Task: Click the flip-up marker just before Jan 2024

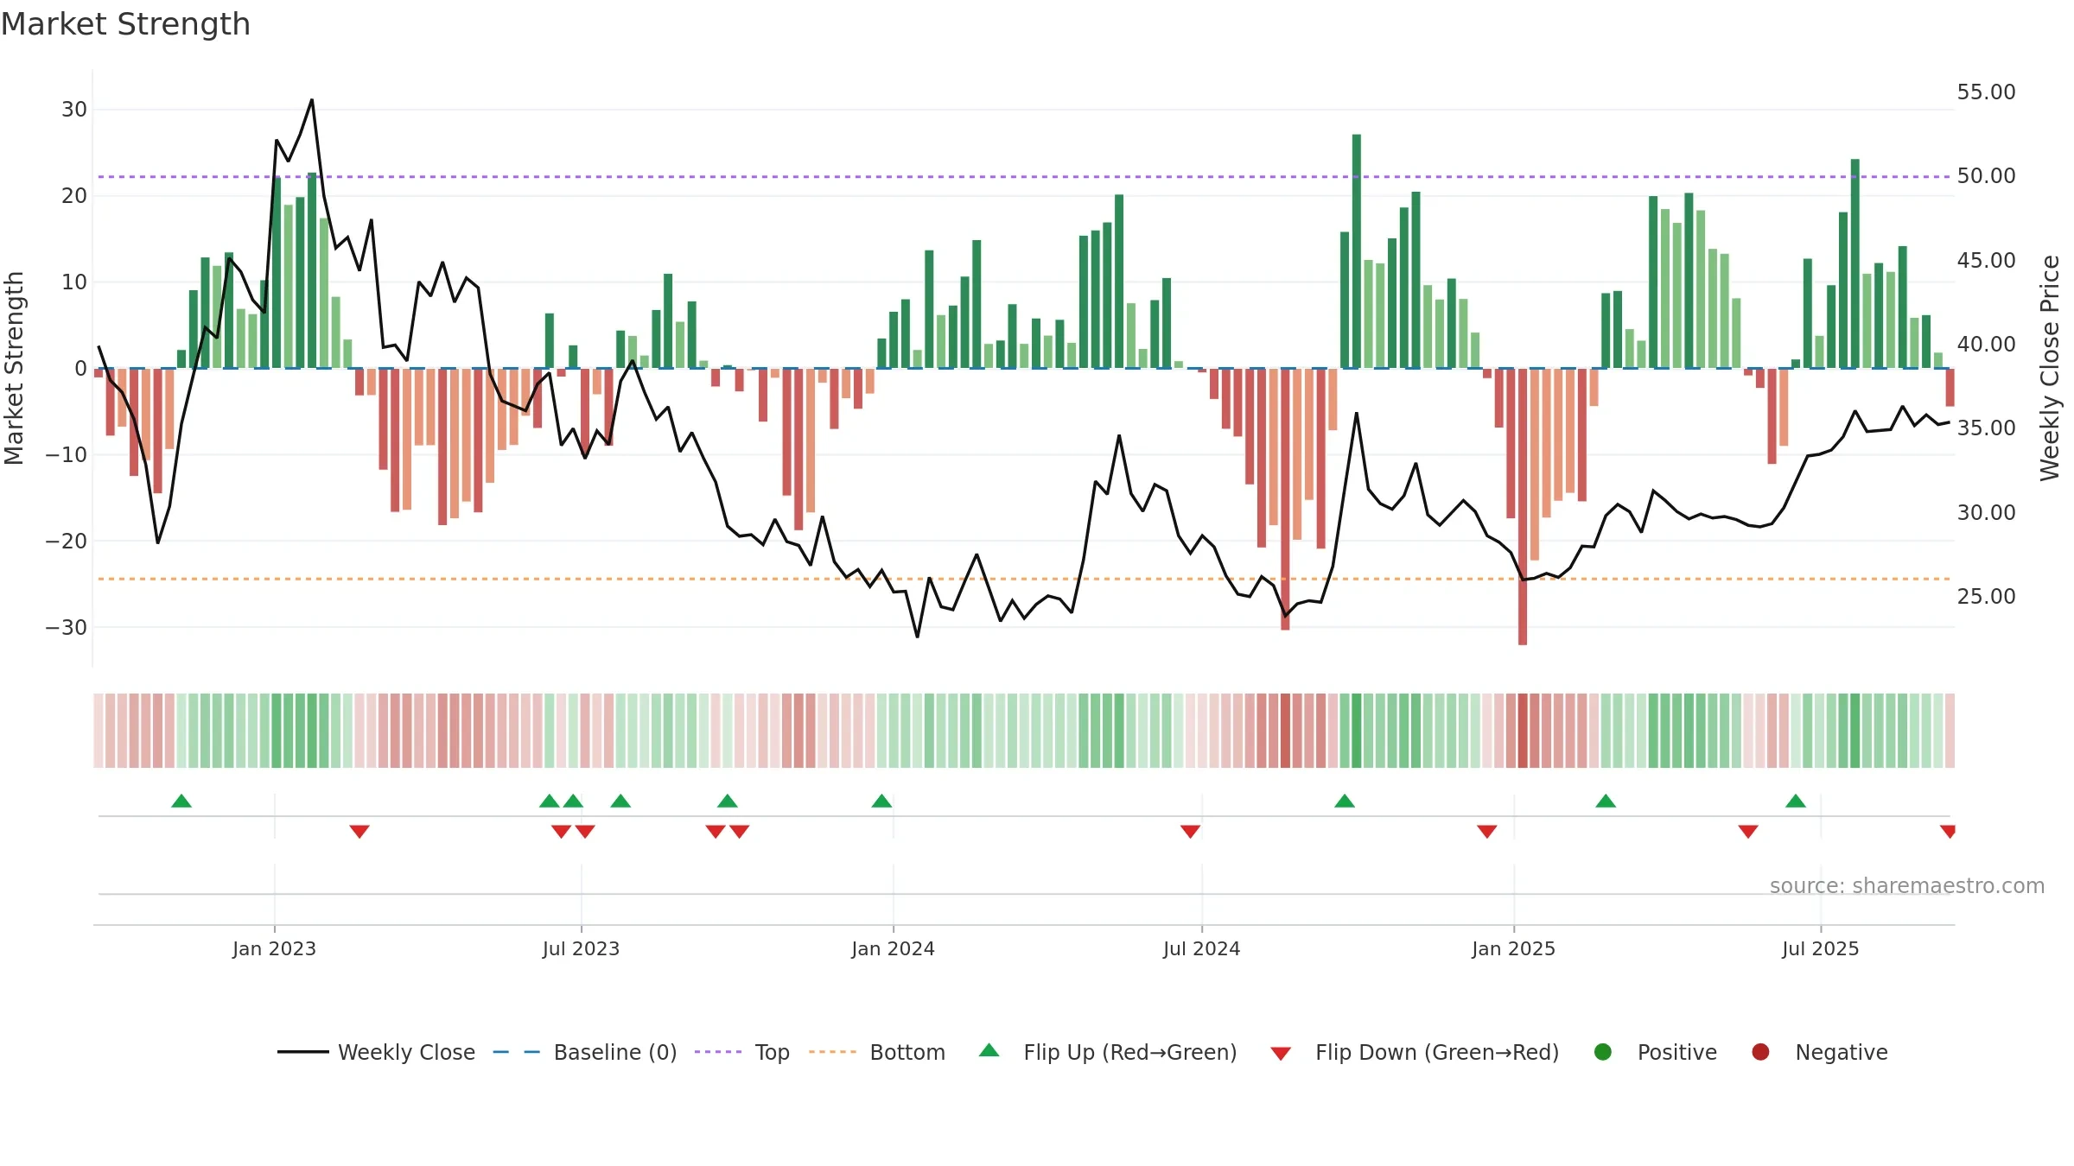Action: [x=881, y=801]
